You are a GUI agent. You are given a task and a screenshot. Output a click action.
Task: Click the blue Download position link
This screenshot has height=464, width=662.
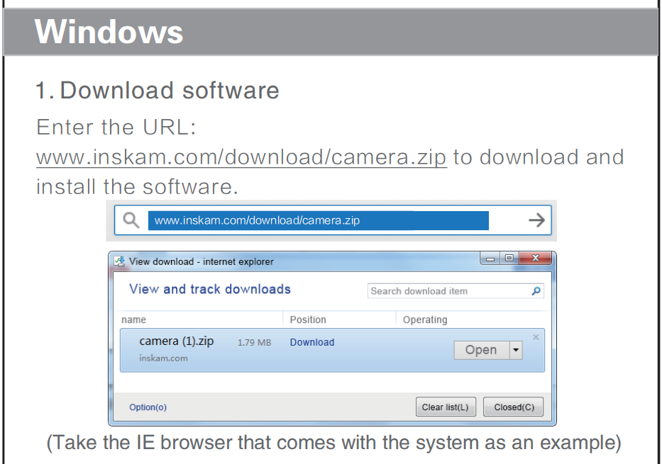pyautogui.click(x=312, y=342)
